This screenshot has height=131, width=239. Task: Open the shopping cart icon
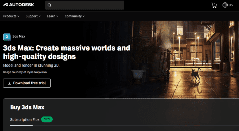214,5
